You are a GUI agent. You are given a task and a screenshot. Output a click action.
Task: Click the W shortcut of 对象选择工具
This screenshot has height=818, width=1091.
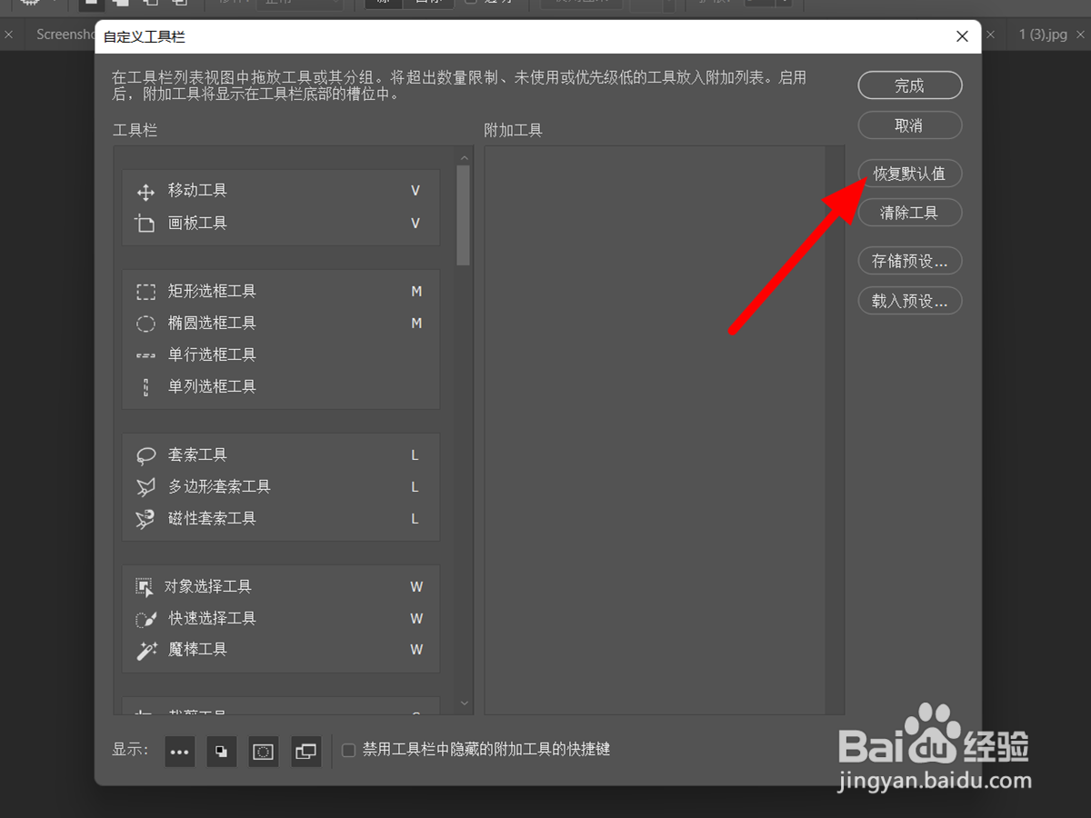coord(416,587)
